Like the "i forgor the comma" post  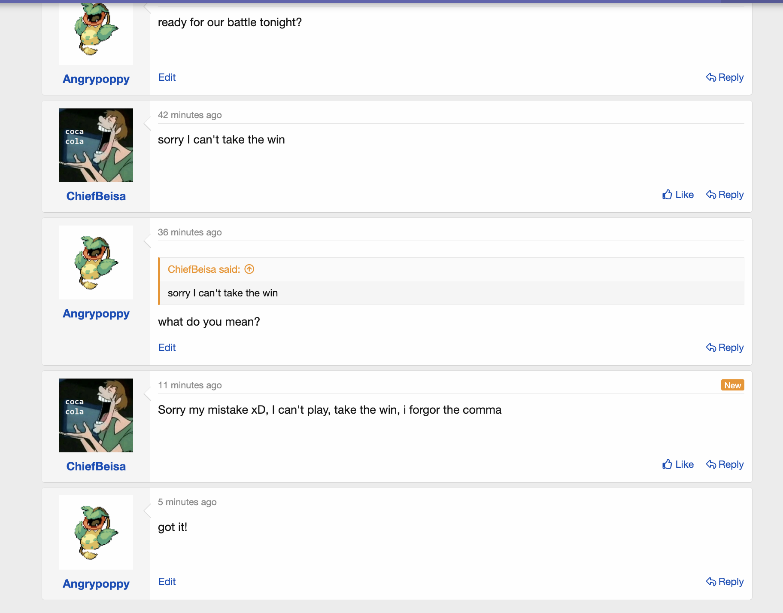click(x=678, y=464)
